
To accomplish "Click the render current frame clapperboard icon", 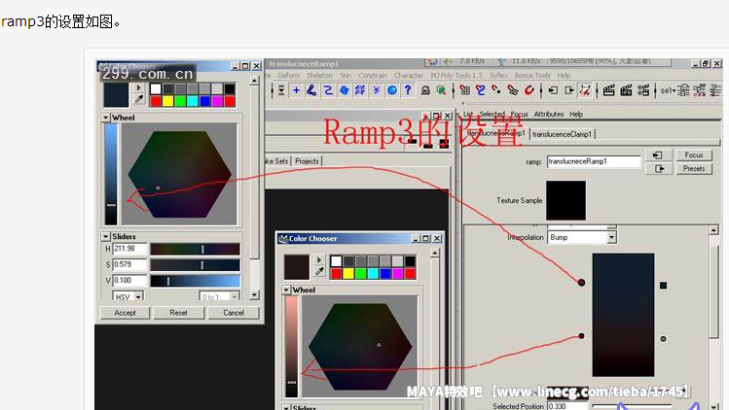I will [608, 90].
